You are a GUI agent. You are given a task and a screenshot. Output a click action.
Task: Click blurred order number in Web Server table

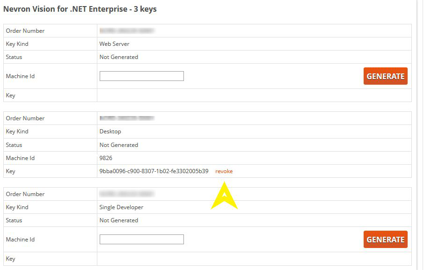point(127,31)
